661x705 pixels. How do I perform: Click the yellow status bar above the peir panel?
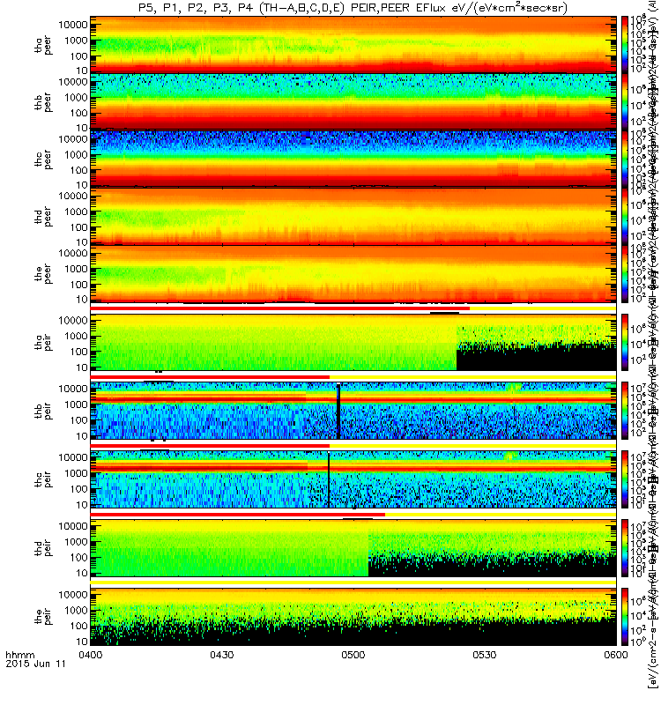353,583
